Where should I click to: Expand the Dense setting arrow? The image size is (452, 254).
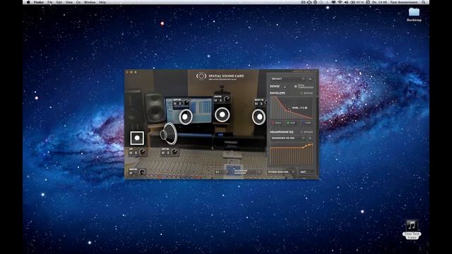285,87
